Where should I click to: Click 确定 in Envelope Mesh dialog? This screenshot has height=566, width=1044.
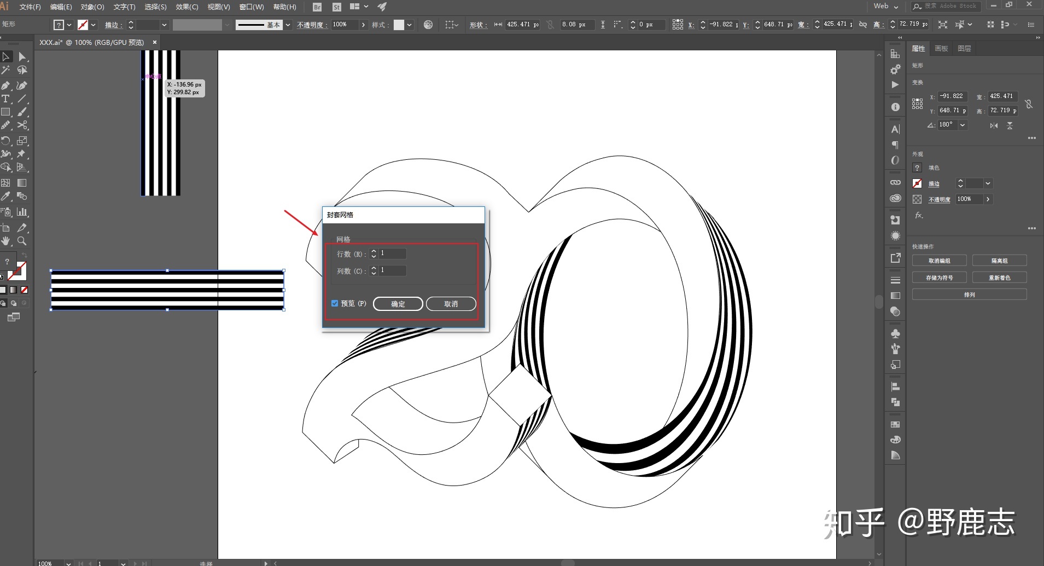(398, 304)
